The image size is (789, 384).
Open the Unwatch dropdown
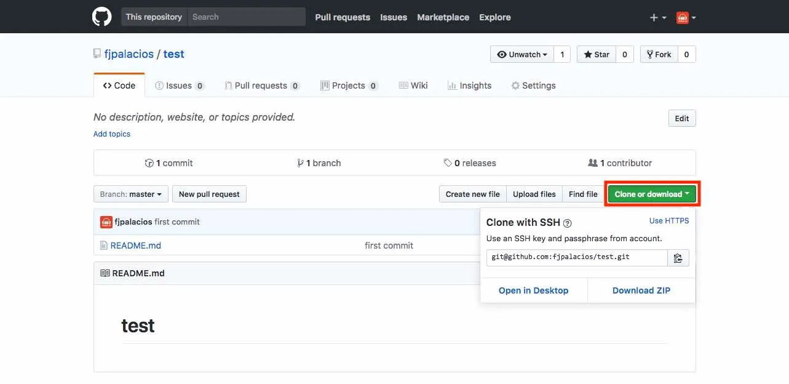[522, 54]
